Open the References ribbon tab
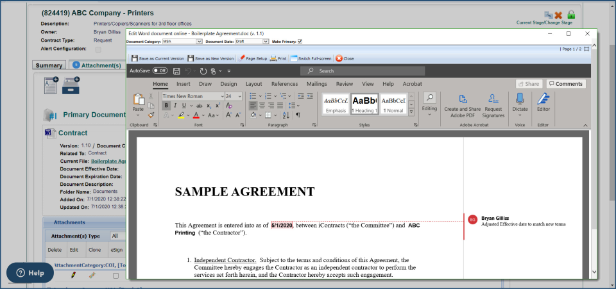Screen dimensions: 616x289 284,84
